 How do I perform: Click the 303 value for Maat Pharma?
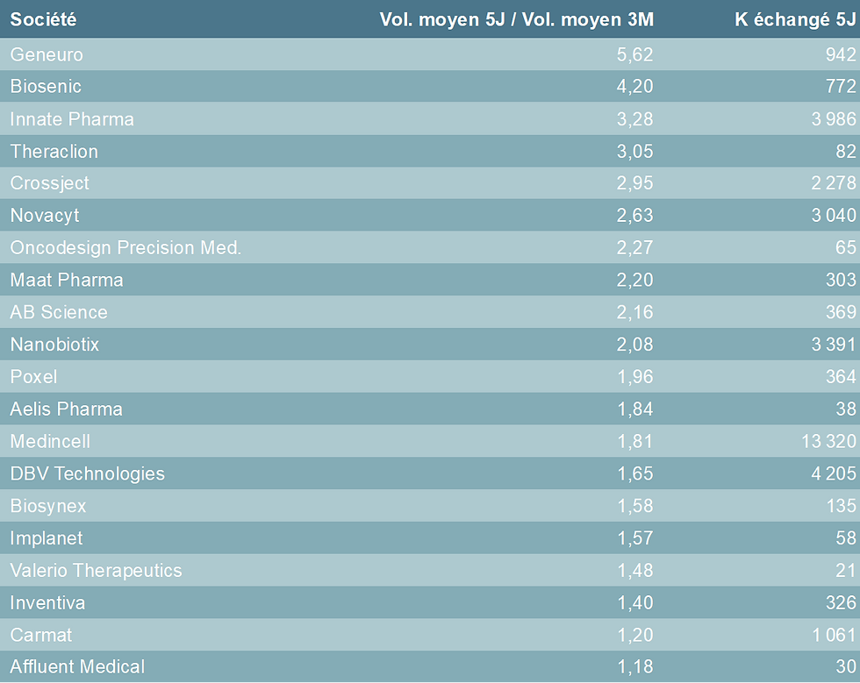click(842, 280)
